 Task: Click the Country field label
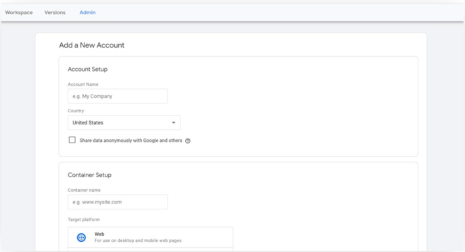coord(76,111)
